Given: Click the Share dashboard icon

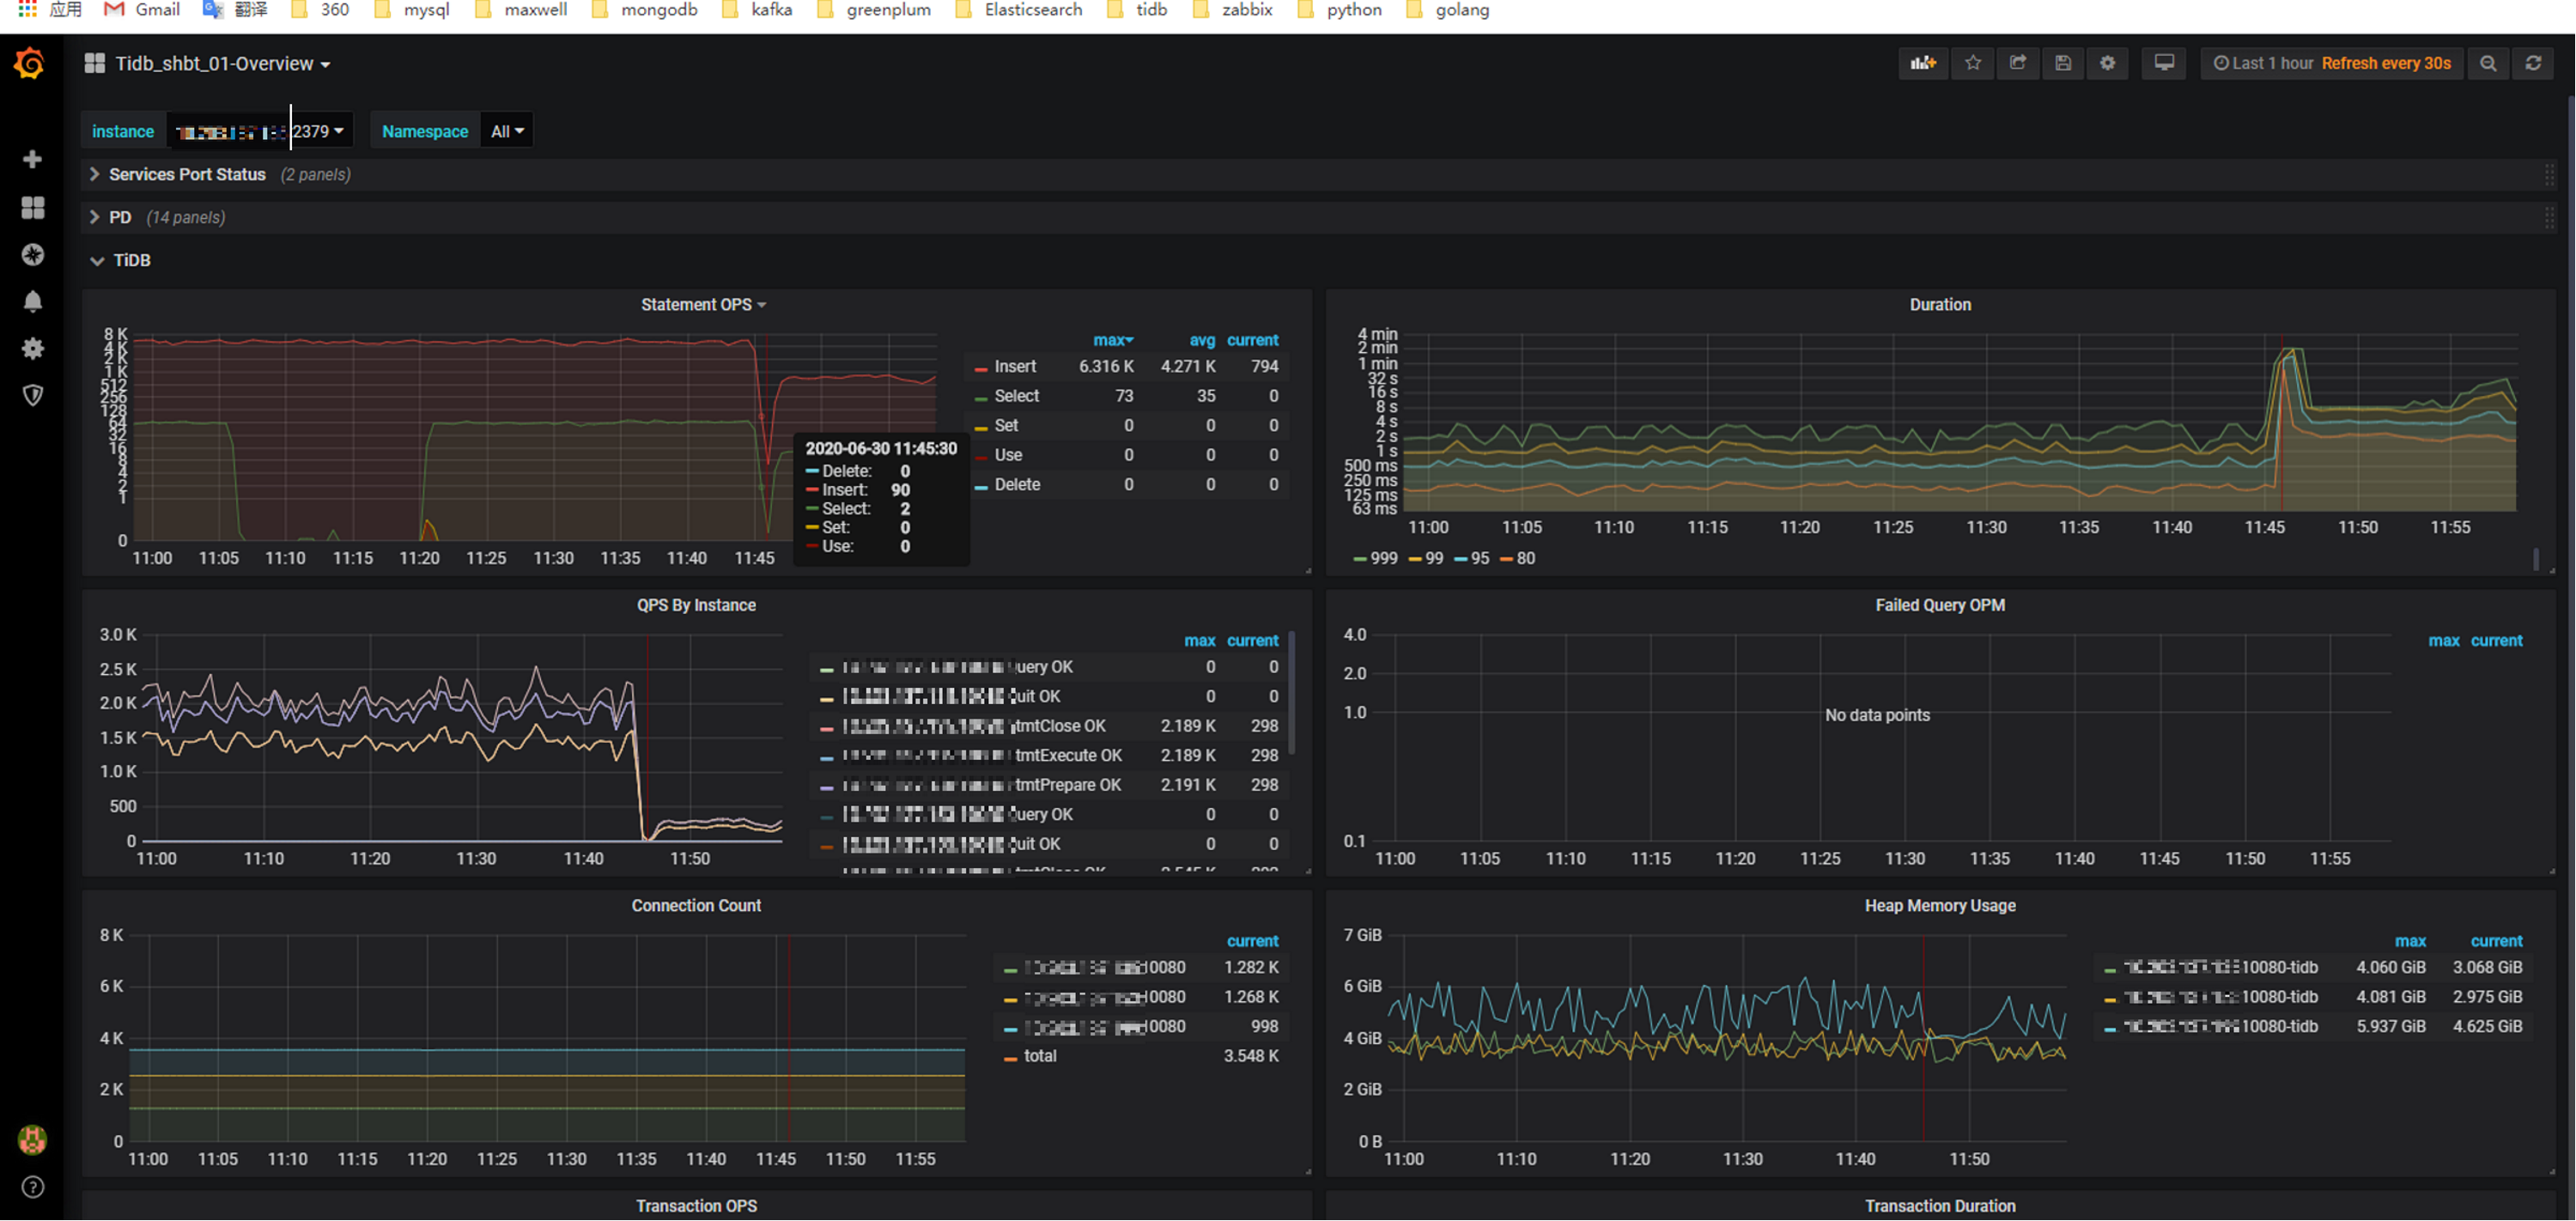Looking at the screenshot, I should pyautogui.click(x=2017, y=63).
